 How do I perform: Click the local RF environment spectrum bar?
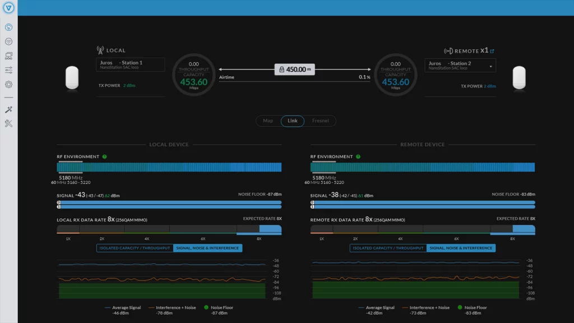pos(169,167)
